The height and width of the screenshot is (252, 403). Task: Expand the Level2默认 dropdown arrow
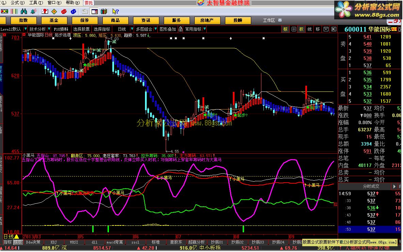pyautogui.click(x=26, y=29)
